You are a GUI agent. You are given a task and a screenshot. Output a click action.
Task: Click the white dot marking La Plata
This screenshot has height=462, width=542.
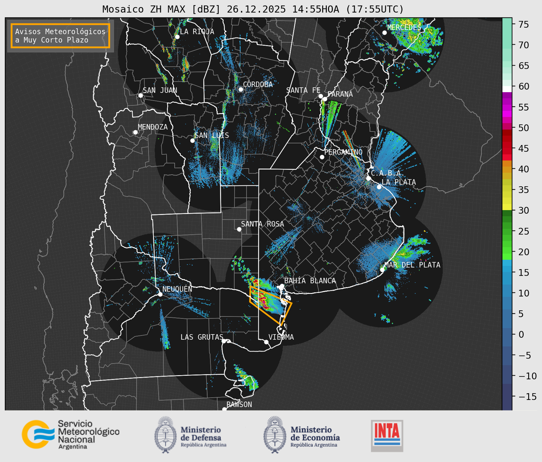click(379, 187)
